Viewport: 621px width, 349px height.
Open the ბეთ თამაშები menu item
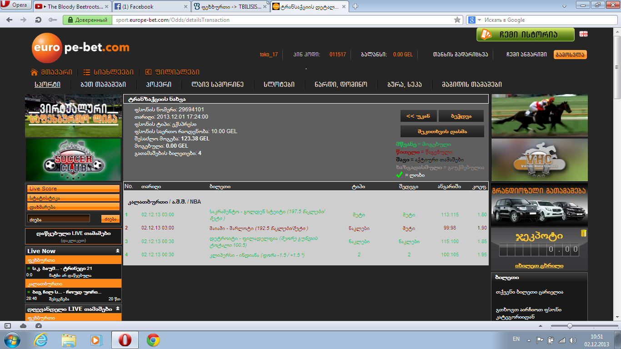click(x=103, y=85)
